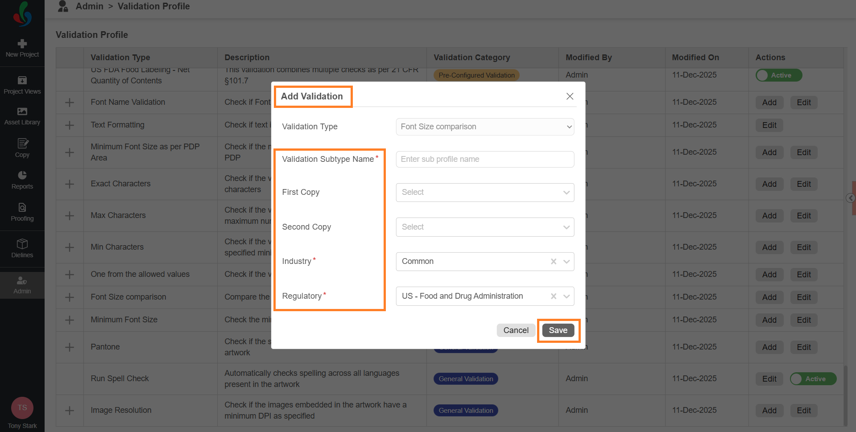
Task: Open the Copy section icon
Action: [22, 144]
